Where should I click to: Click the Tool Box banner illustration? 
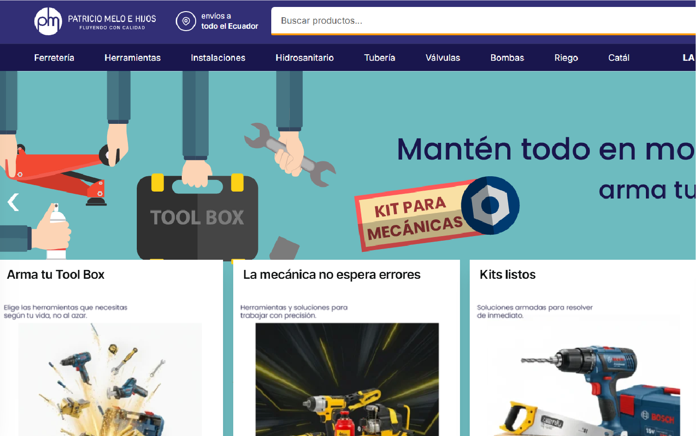coord(198,217)
